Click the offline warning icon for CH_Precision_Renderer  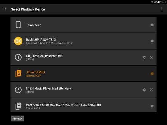click(18, 57)
